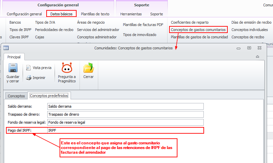This screenshot has width=273, height=163.
Task: Open Conceptos individuales
Action: [x=249, y=30]
